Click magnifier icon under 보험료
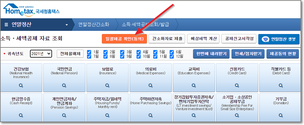 tap(108, 85)
